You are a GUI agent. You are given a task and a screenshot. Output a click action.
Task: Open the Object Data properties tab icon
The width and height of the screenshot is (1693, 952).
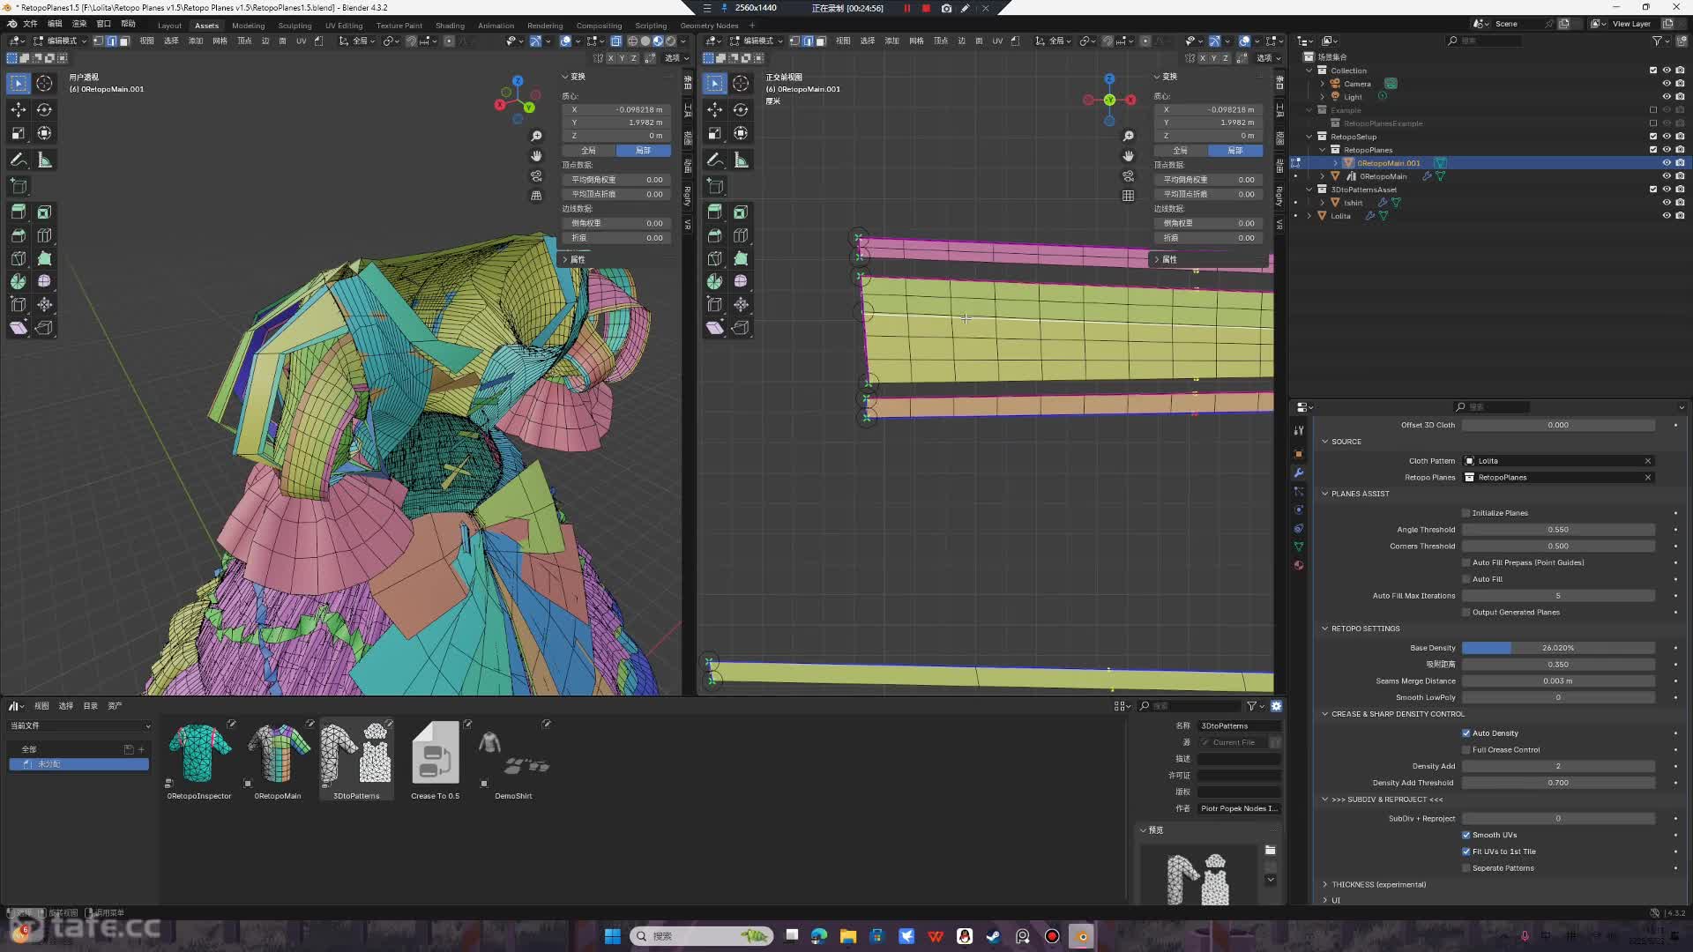1298,547
